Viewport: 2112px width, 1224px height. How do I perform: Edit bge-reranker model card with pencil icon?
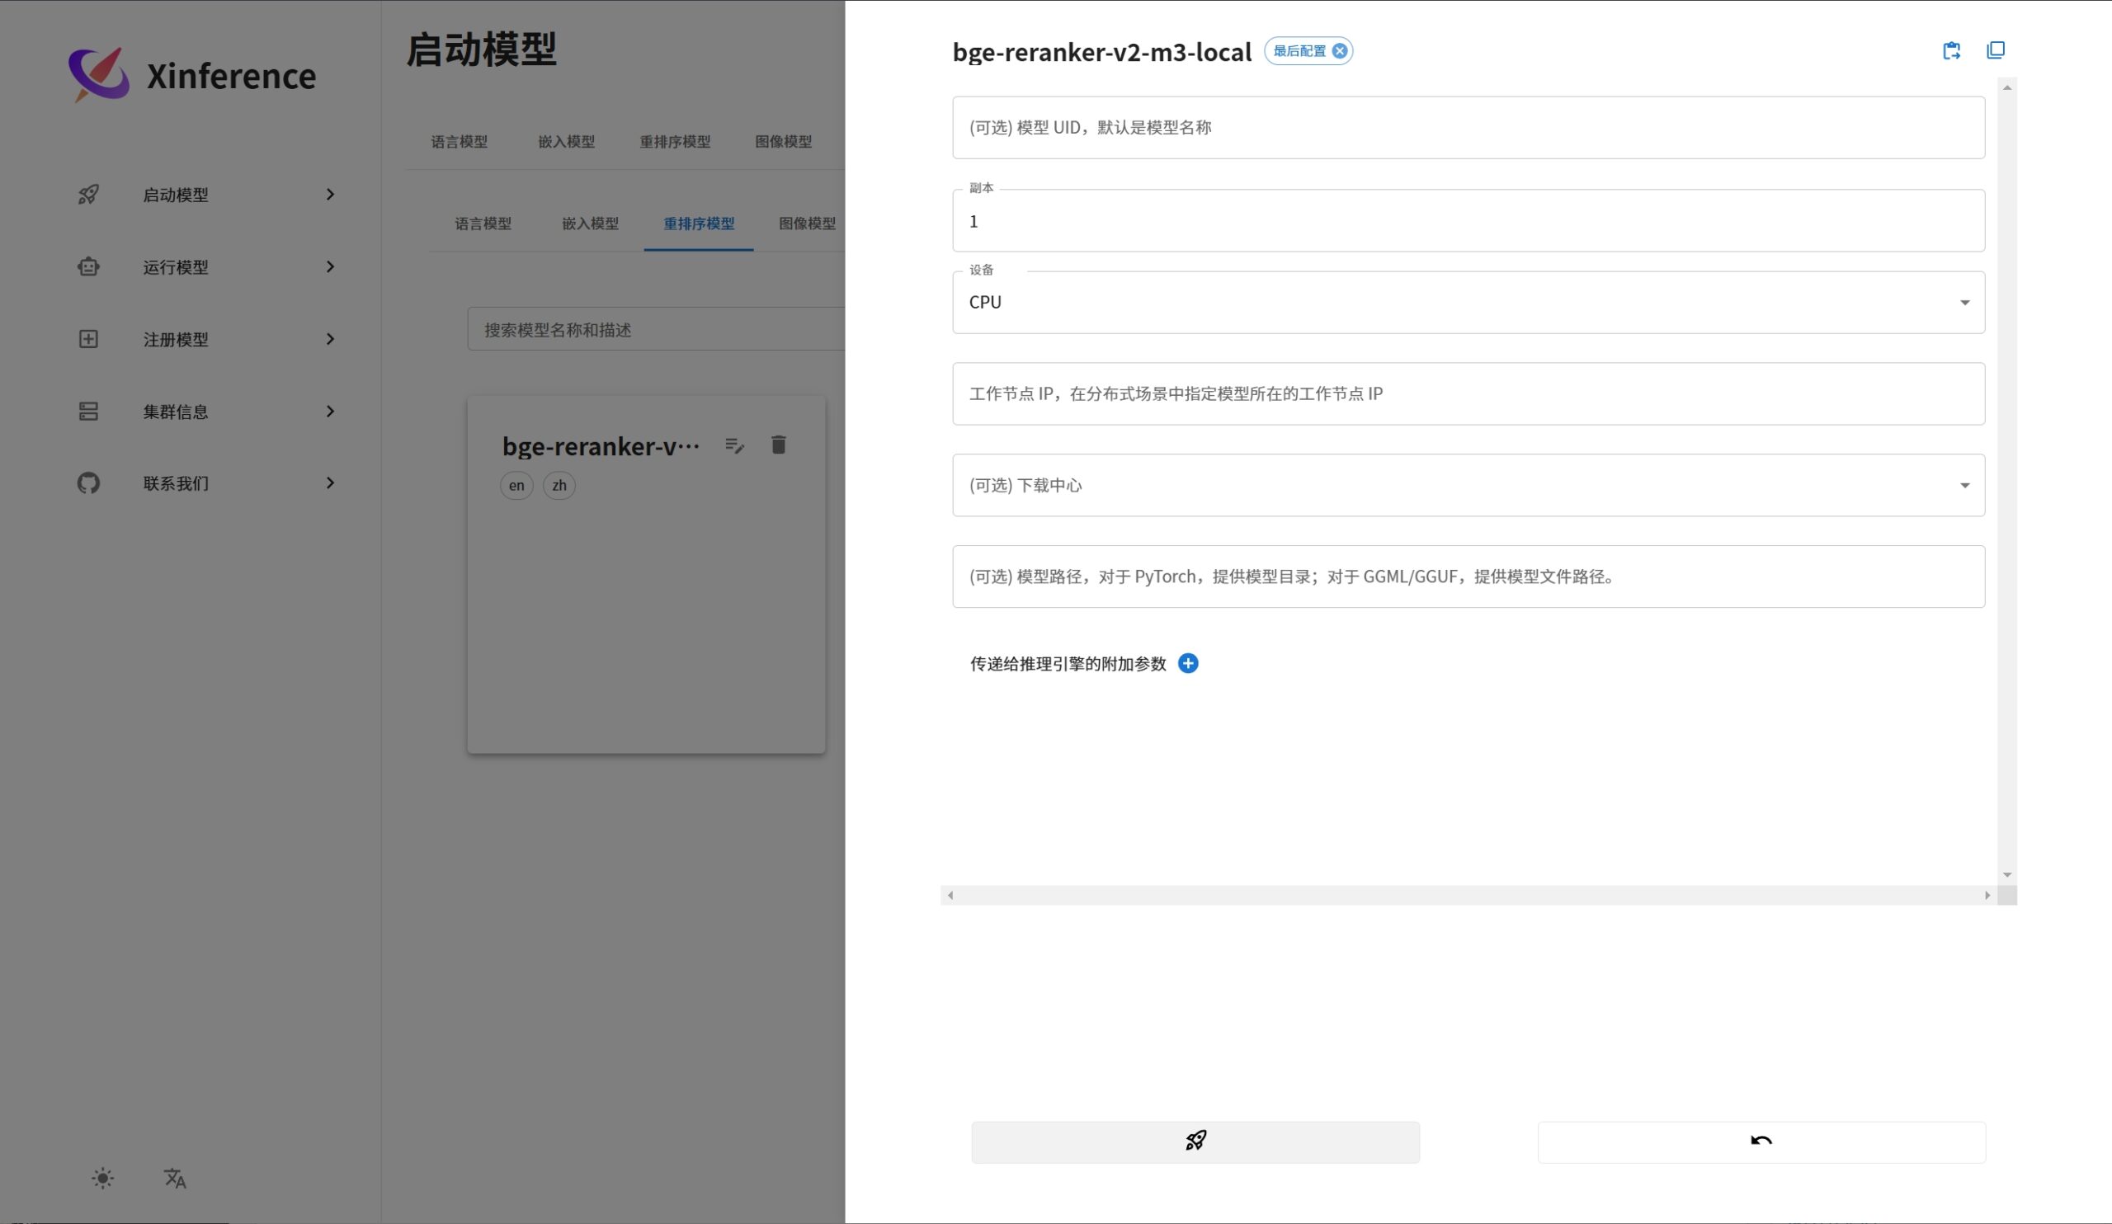pyautogui.click(x=735, y=445)
